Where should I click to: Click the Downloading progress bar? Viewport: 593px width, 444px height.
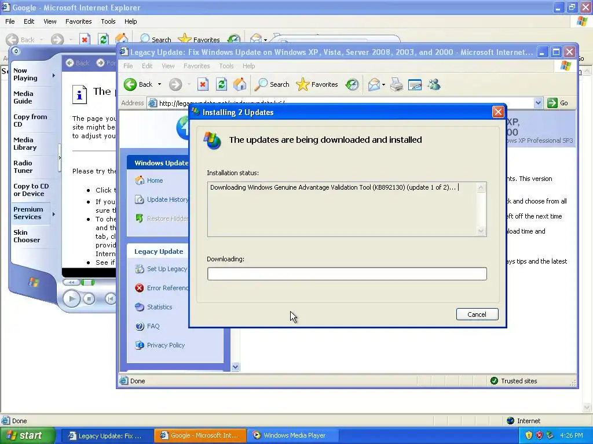[x=347, y=273]
